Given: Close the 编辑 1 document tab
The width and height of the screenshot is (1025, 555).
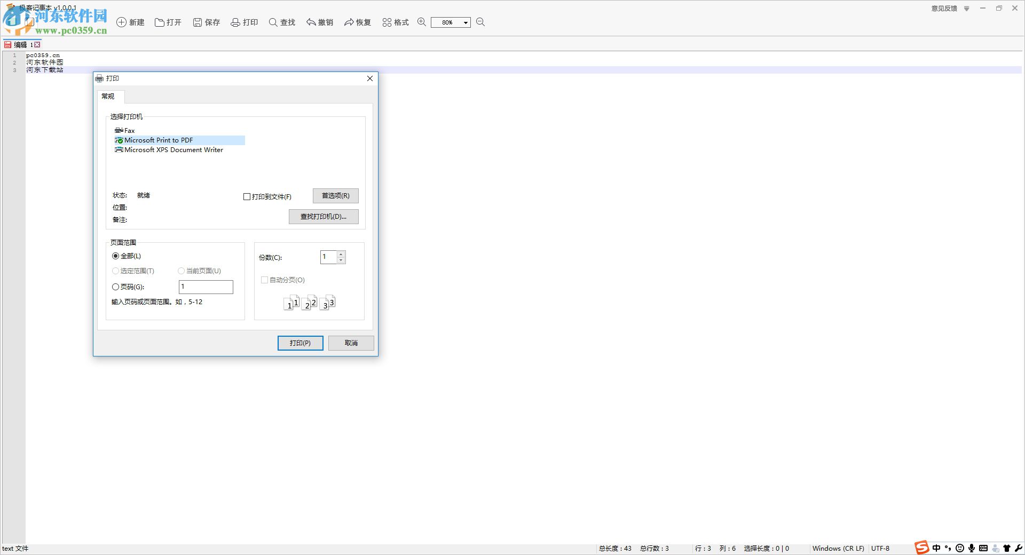Looking at the screenshot, I should 37,45.
